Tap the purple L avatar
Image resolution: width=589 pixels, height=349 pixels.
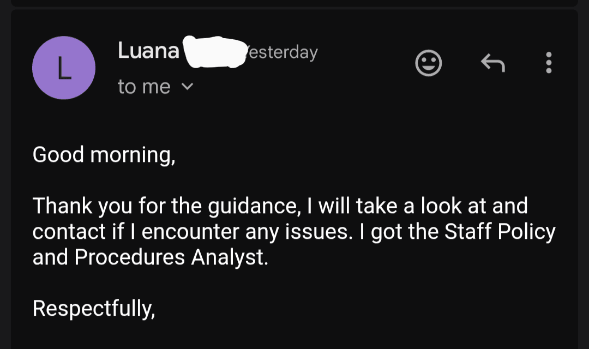tap(64, 68)
